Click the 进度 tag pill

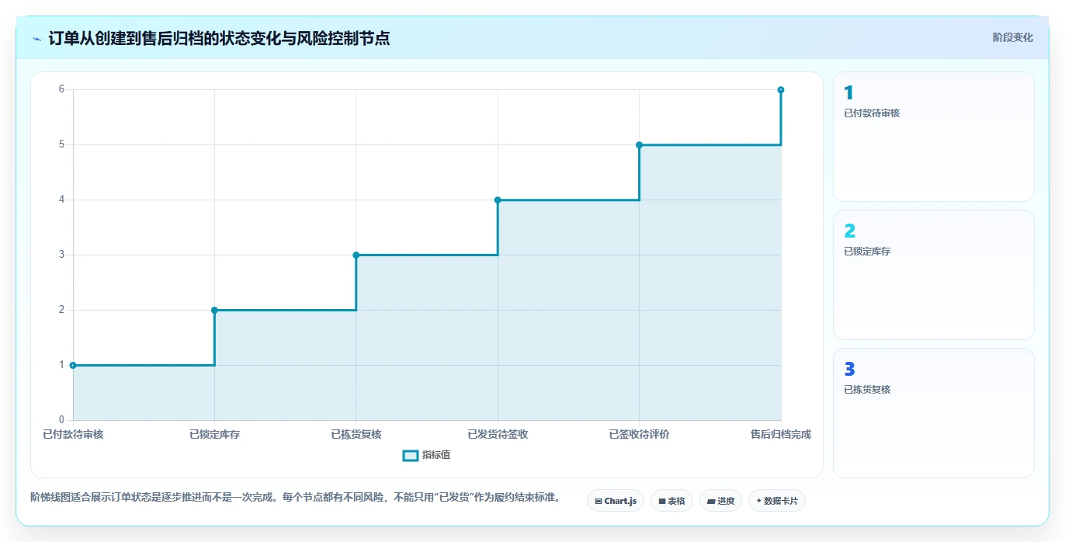pos(720,502)
